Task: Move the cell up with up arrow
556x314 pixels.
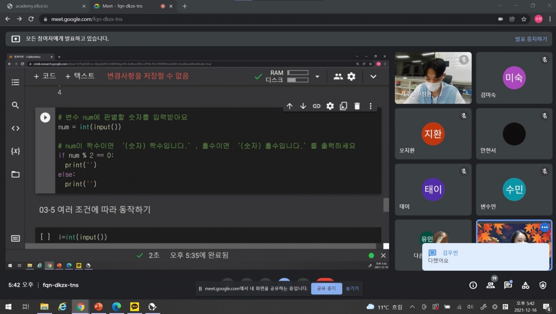Action: click(x=289, y=106)
